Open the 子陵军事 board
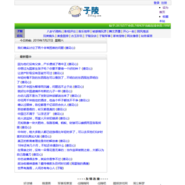This screenshot has width=185, height=185. pos(105,36)
